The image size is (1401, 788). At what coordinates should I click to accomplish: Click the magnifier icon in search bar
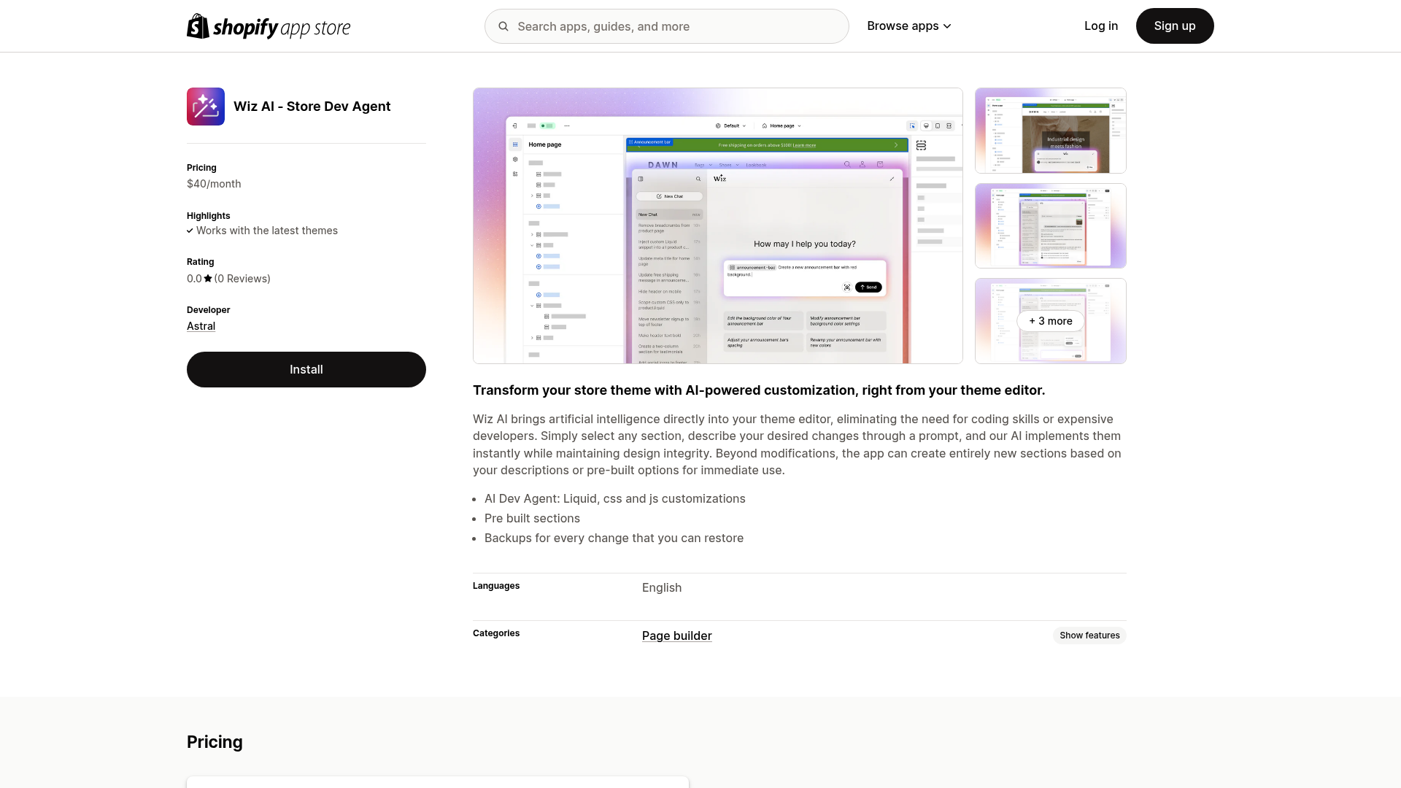click(x=503, y=26)
